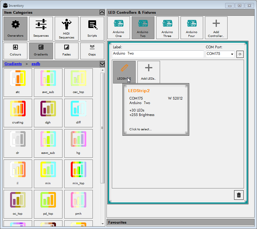Image resolution: width=257 pixels, height=229 pixels.
Task: Select the Arduino Three controller
Action: point(167,28)
